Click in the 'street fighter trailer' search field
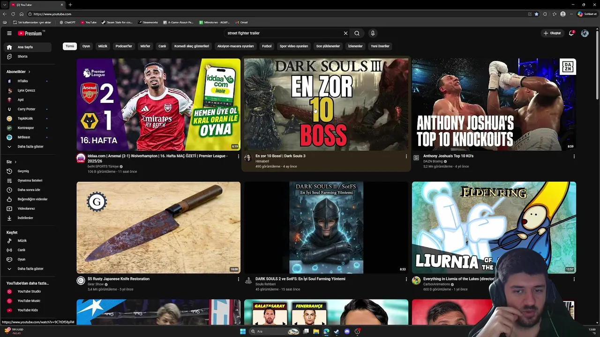The image size is (600, 337). click(x=284, y=33)
